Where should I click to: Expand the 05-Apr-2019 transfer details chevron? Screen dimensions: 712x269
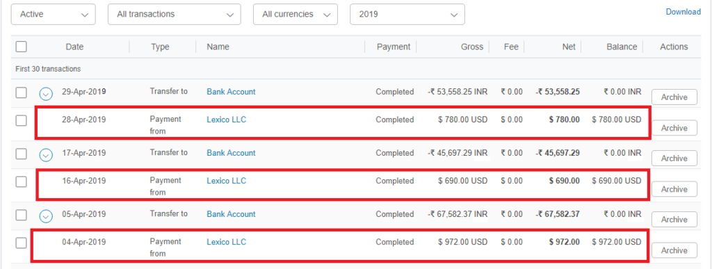point(45,216)
